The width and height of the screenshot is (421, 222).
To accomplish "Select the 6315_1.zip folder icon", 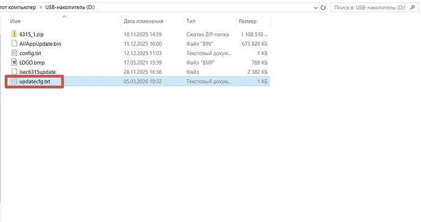I will pos(14,34).
